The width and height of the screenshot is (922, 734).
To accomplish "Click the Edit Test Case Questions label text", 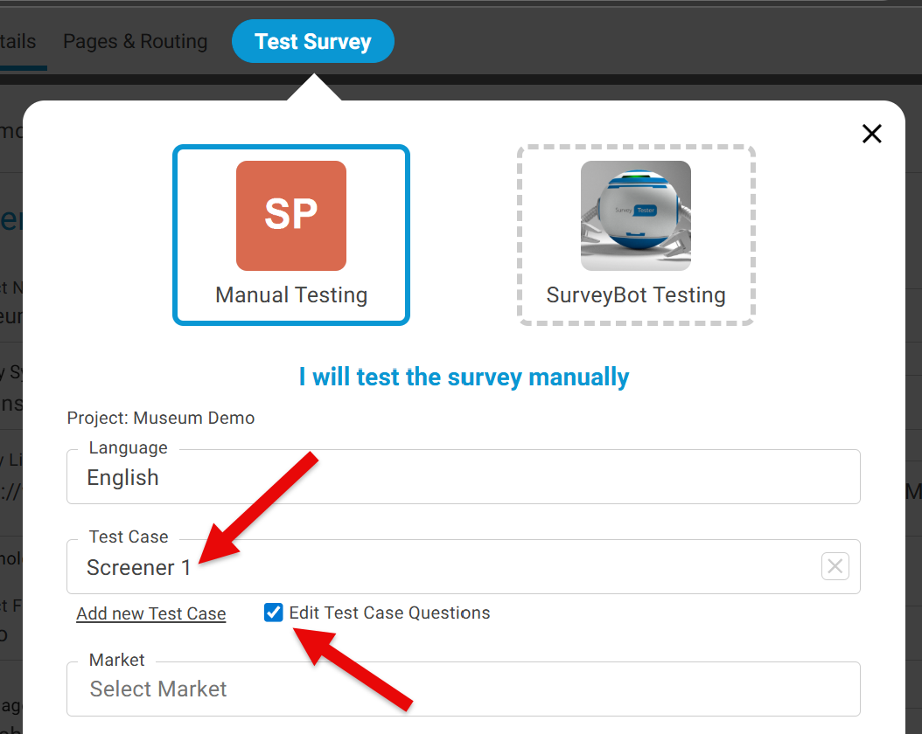I will click(x=389, y=613).
